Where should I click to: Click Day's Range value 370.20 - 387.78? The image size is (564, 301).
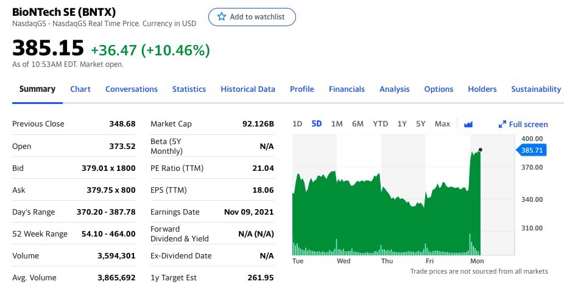pos(106,212)
